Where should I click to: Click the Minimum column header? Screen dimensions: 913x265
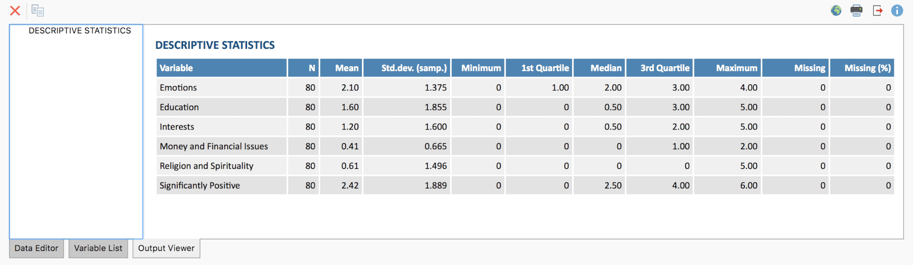pyautogui.click(x=478, y=68)
